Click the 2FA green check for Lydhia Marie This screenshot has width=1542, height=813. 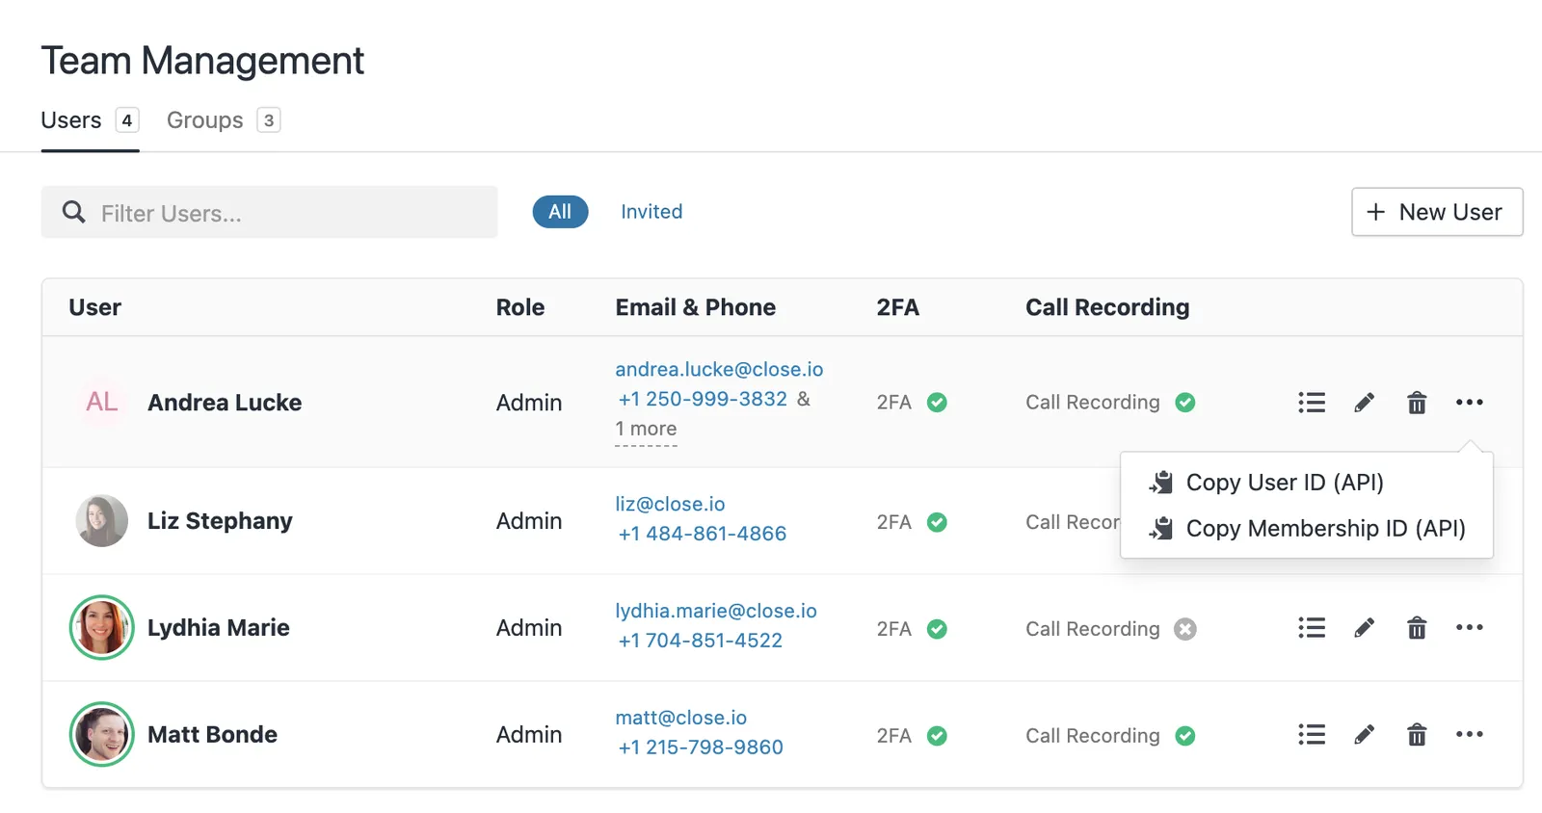[937, 629]
